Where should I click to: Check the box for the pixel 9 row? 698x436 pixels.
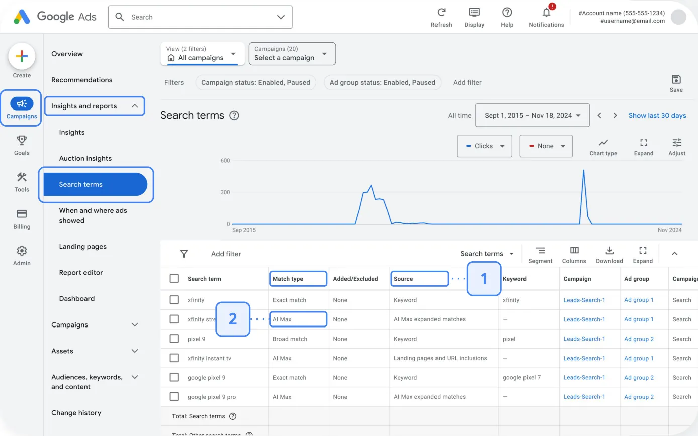click(174, 339)
